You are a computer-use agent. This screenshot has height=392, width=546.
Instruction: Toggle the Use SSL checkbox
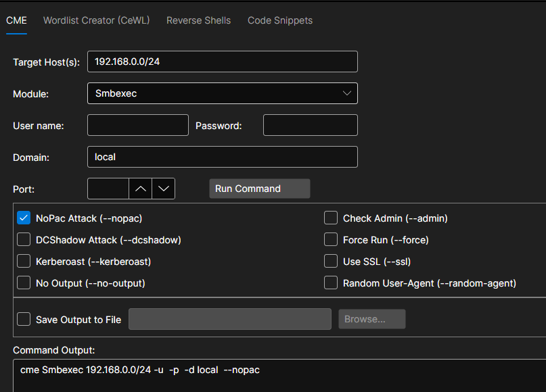tap(331, 261)
